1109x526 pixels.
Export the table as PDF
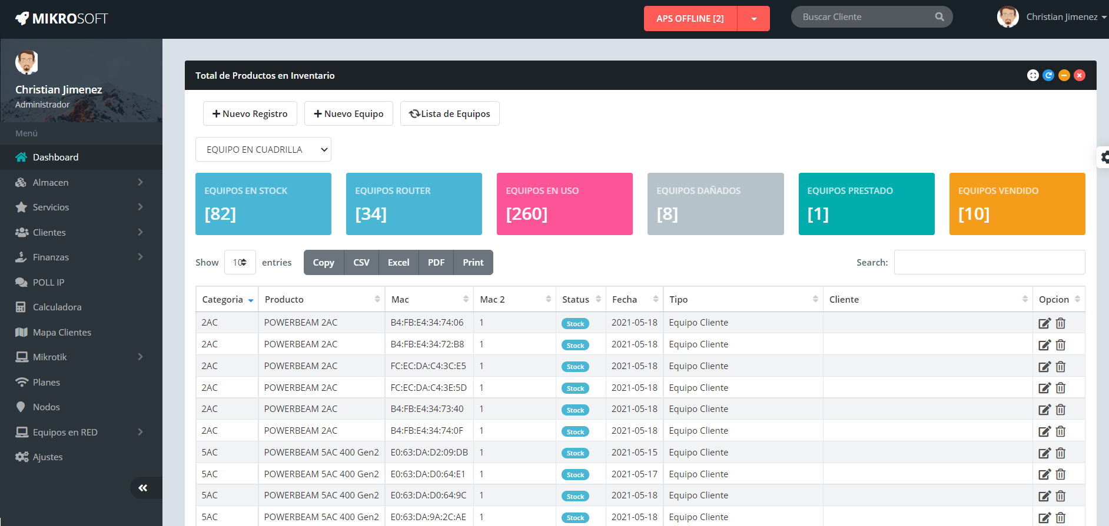coord(436,262)
